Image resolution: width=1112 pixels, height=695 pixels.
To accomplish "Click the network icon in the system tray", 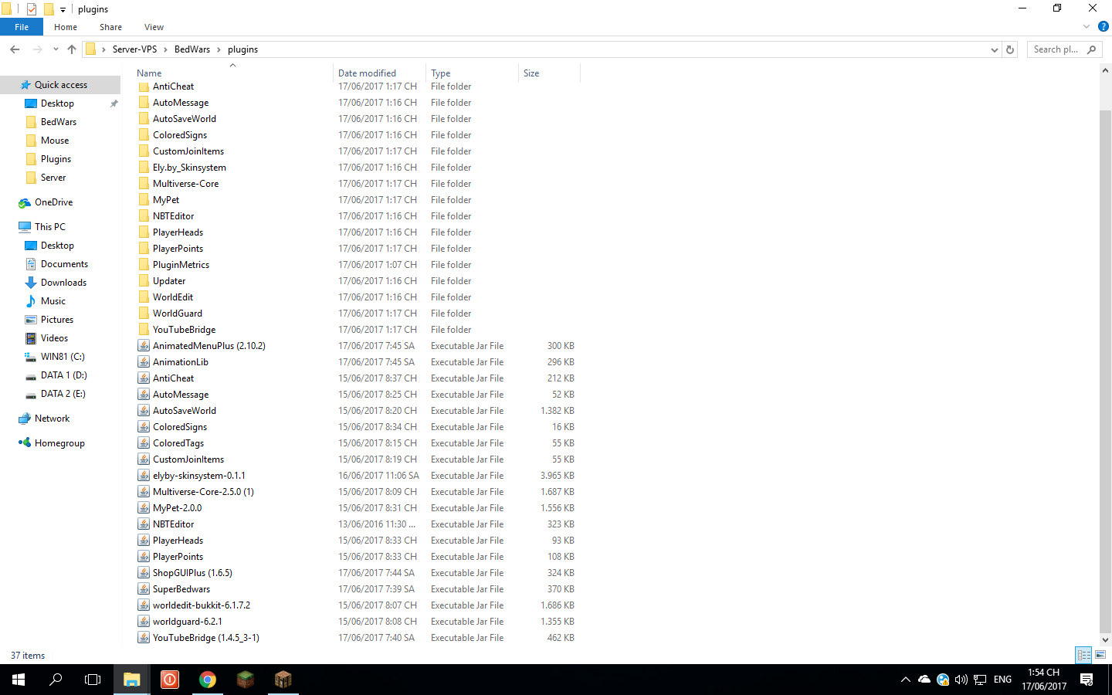I will pos(980,680).
